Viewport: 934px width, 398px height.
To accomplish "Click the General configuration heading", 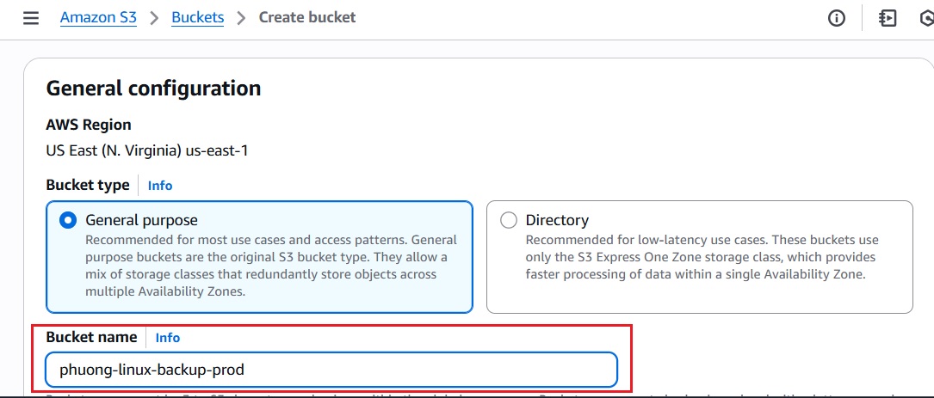I will tap(153, 88).
